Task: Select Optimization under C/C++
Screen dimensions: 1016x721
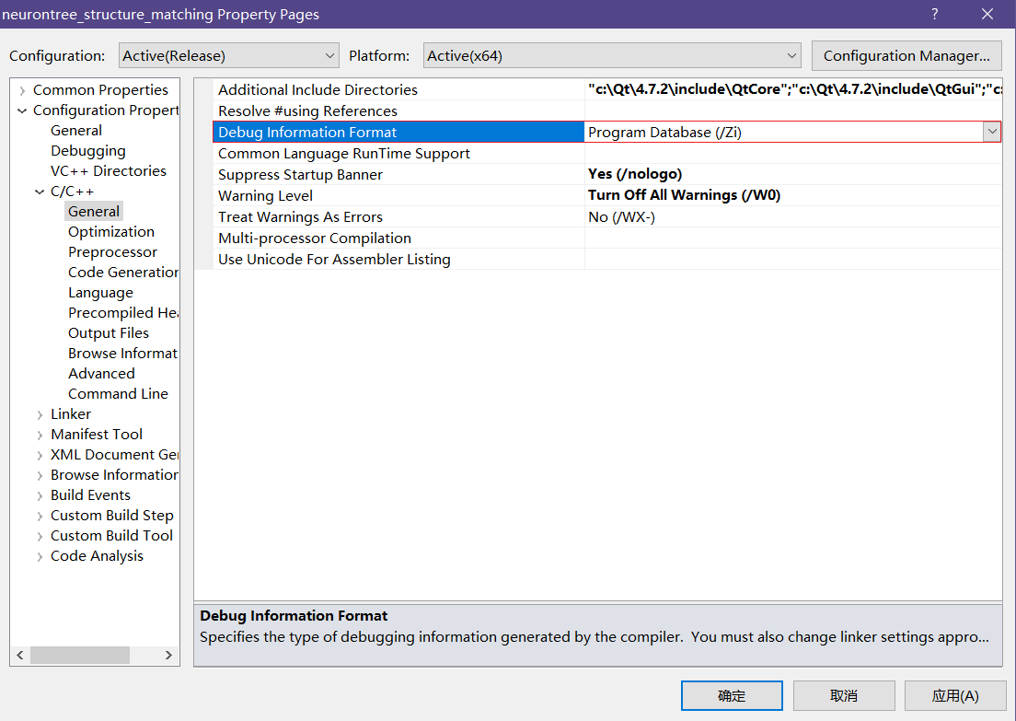Action: [x=111, y=232]
